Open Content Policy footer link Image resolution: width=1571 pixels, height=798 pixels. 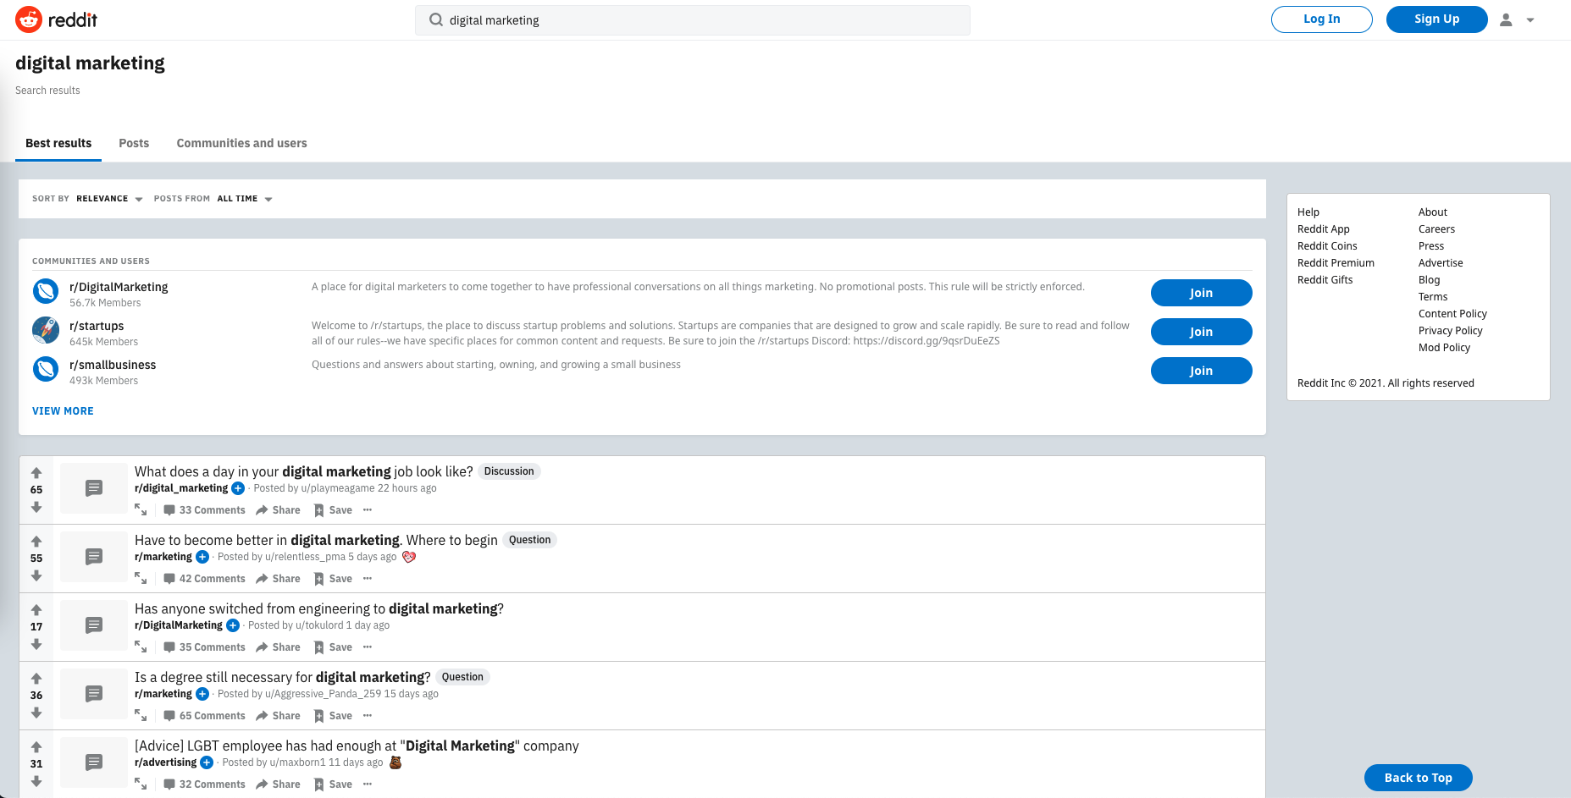[x=1452, y=313]
